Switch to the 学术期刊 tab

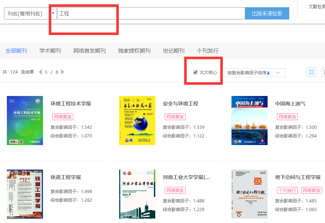click(50, 51)
